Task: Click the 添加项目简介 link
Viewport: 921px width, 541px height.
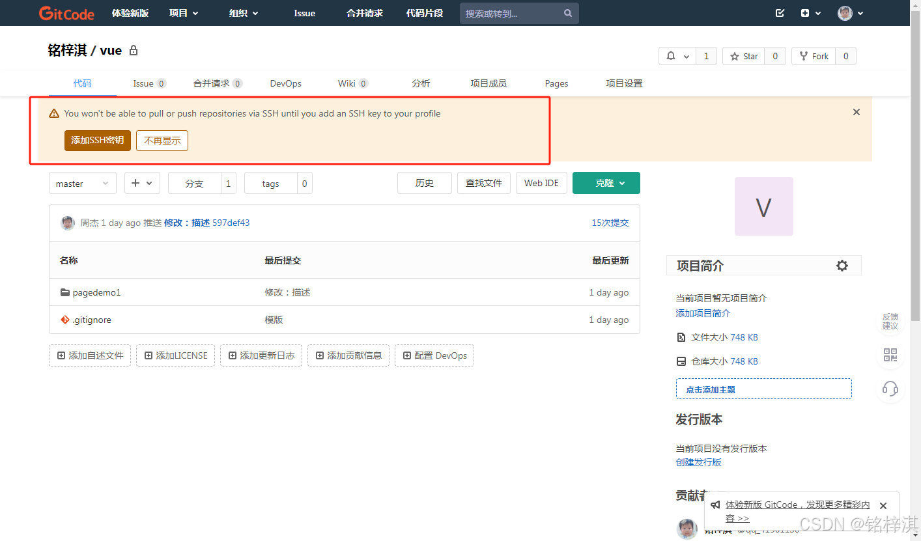Action: click(x=703, y=313)
